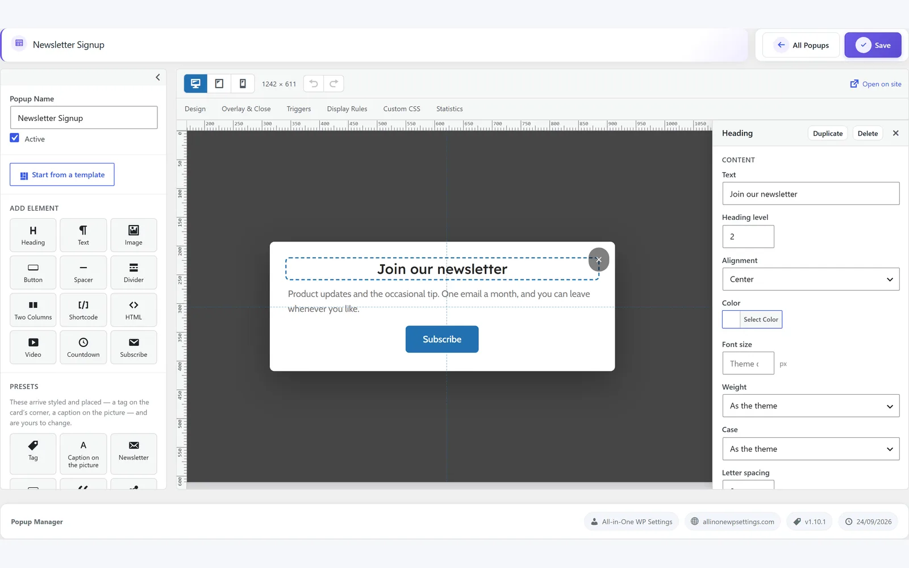This screenshot has height=568, width=909.
Task: Redo the last change
Action: [334, 83]
